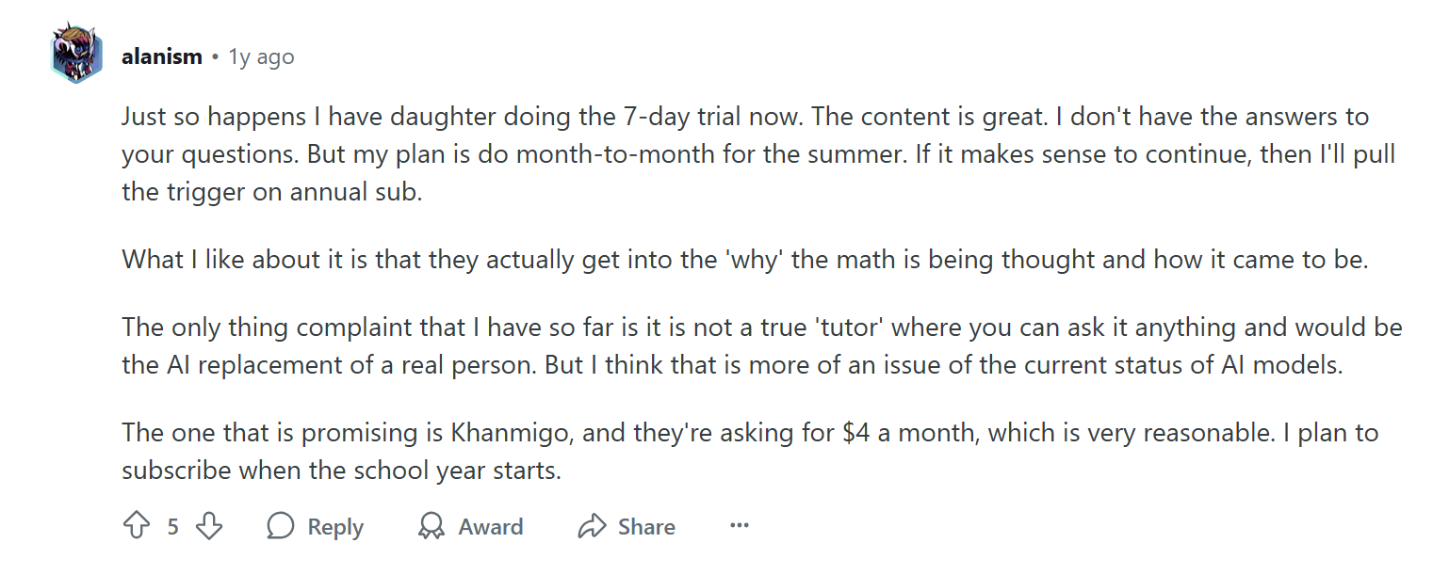
Task: Click the Reply speech bubble icon
Action: [x=281, y=526]
